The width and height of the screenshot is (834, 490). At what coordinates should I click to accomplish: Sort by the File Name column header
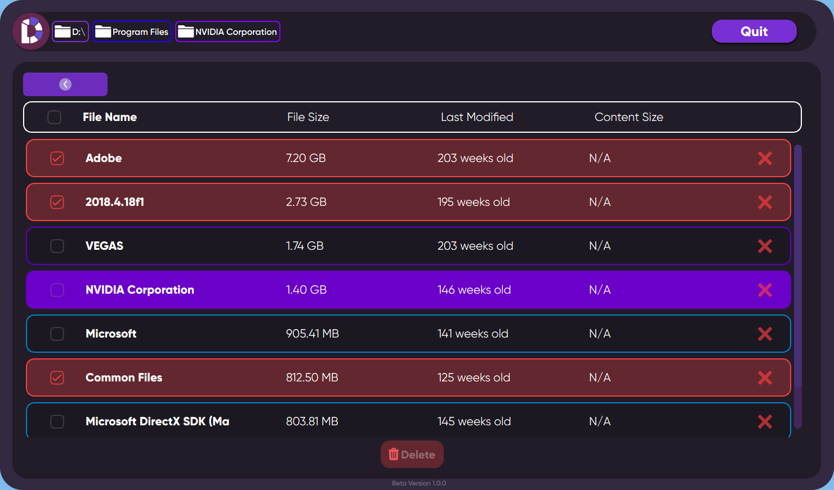[110, 117]
